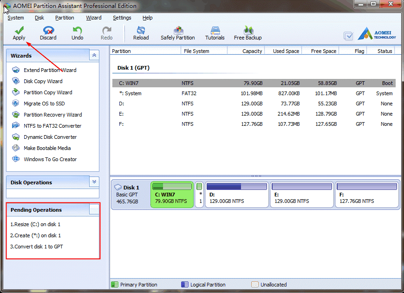This screenshot has width=404, height=293.
Task: Click the Primary Partition green legend swatch
Action: click(114, 284)
